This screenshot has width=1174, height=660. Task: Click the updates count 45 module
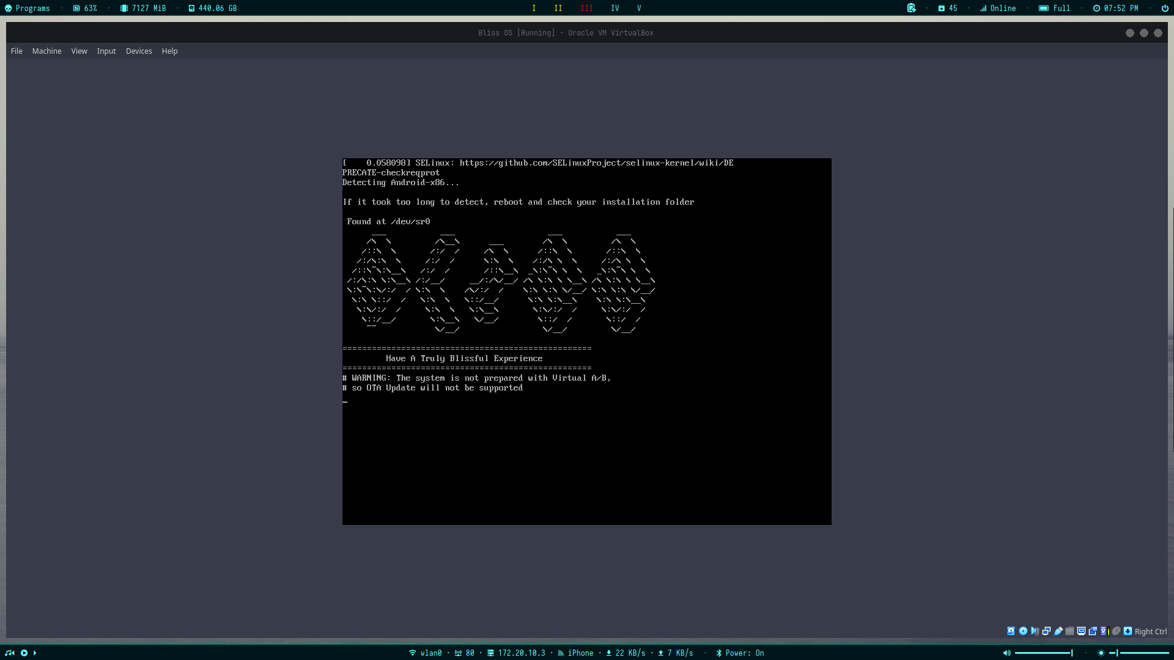click(x=948, y=8)
